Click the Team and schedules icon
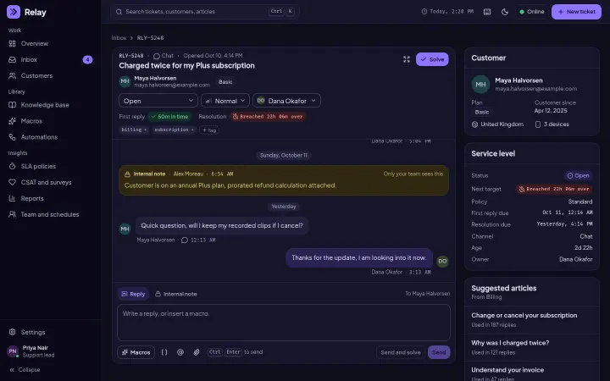Screen dimensions: 610x381 [x=13, y=214]
